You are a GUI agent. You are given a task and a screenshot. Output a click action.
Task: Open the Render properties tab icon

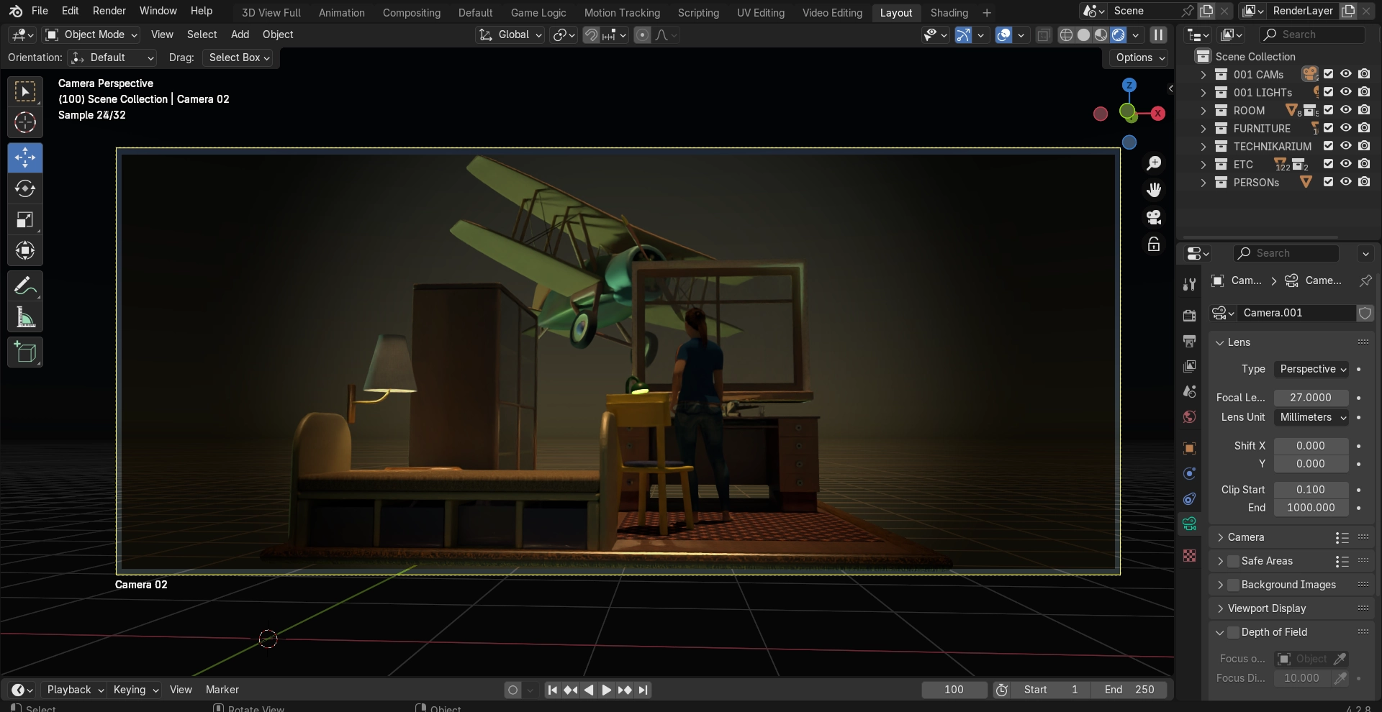pyautogui.click(x=1190, y=316)
